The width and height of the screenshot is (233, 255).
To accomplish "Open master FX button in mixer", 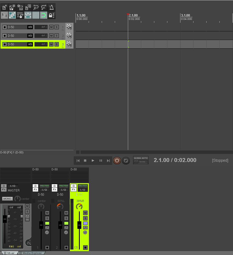I will (4, 190).
